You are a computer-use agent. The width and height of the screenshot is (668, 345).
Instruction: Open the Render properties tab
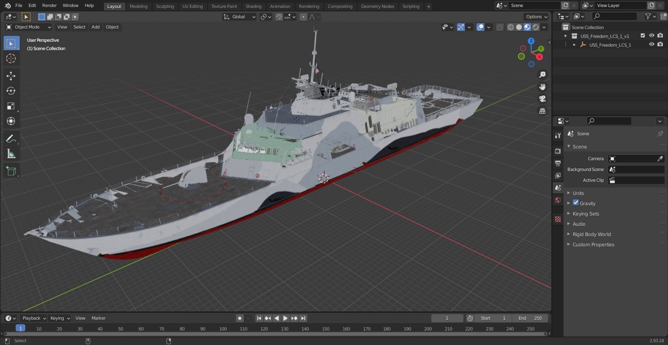(x=558, y=151)
